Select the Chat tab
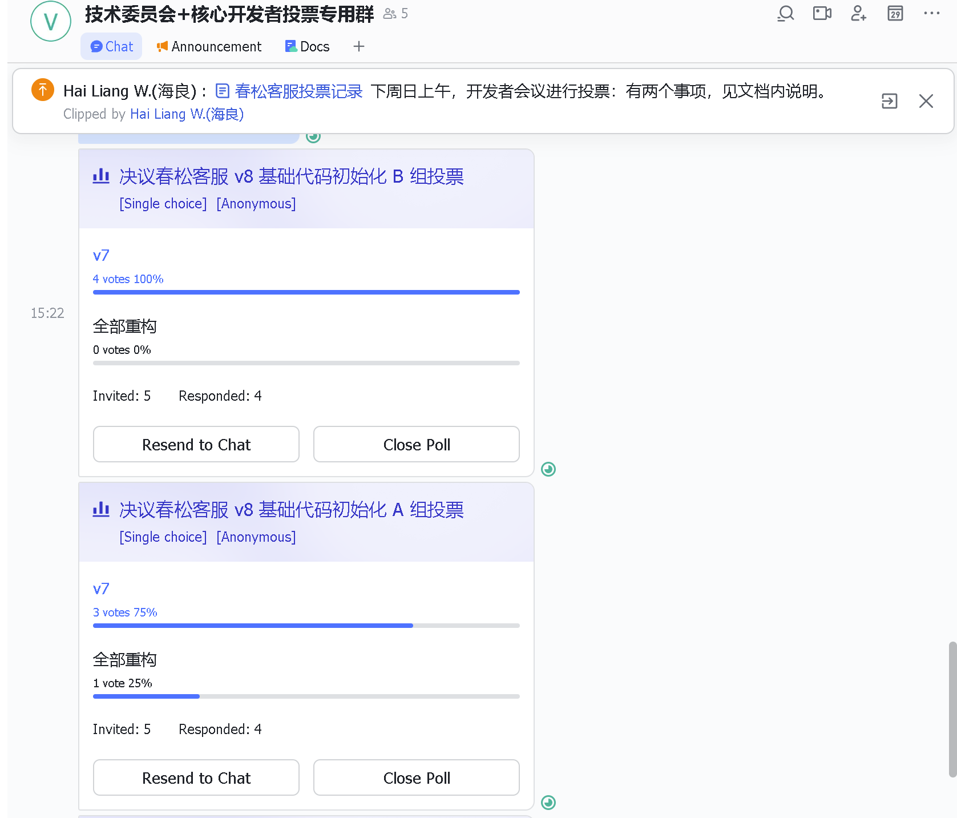This screenshot has width=957, height=818. pos(112,46)
